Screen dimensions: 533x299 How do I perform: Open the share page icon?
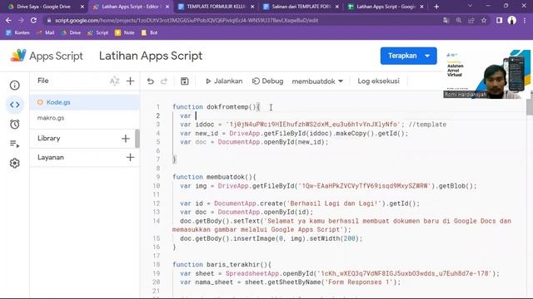471,20
